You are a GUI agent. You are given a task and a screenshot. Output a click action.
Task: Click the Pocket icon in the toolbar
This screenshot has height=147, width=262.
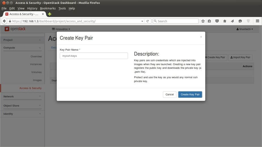coord(217,21)
